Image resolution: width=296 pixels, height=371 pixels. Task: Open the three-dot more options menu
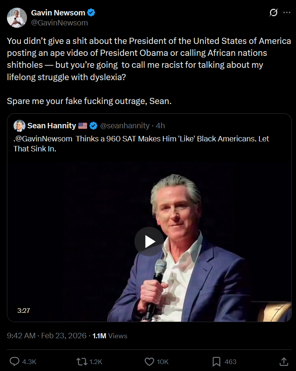(x=287, y=13)
